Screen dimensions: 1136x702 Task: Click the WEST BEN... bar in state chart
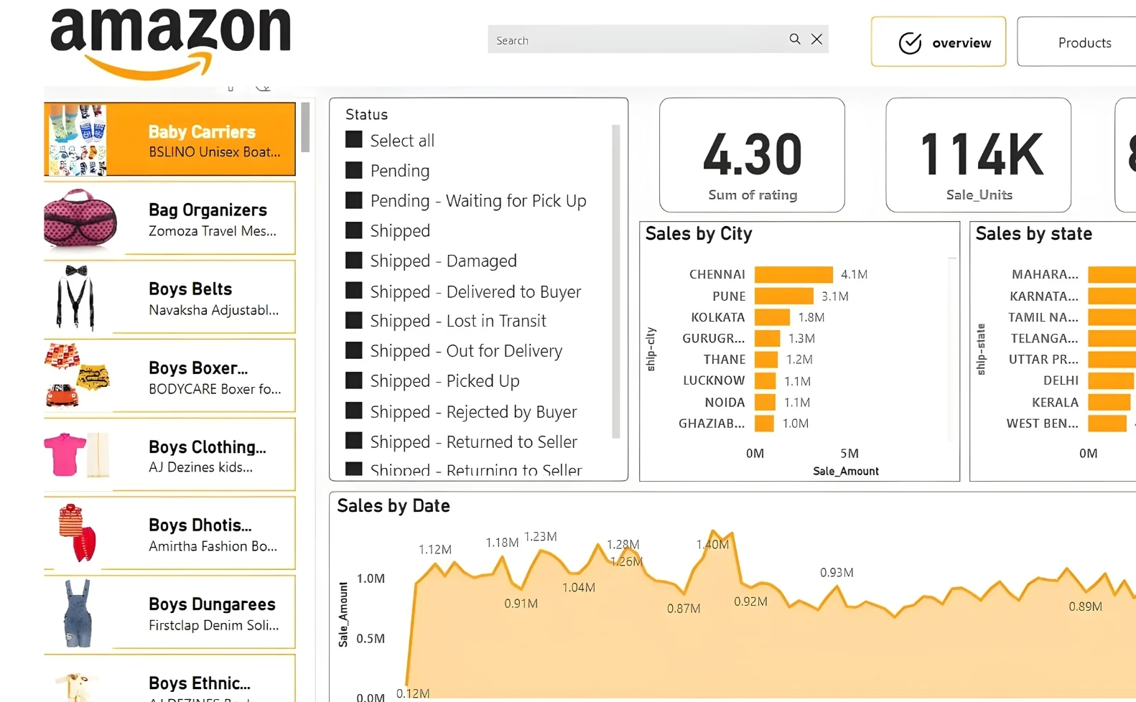pos(1107,423)
